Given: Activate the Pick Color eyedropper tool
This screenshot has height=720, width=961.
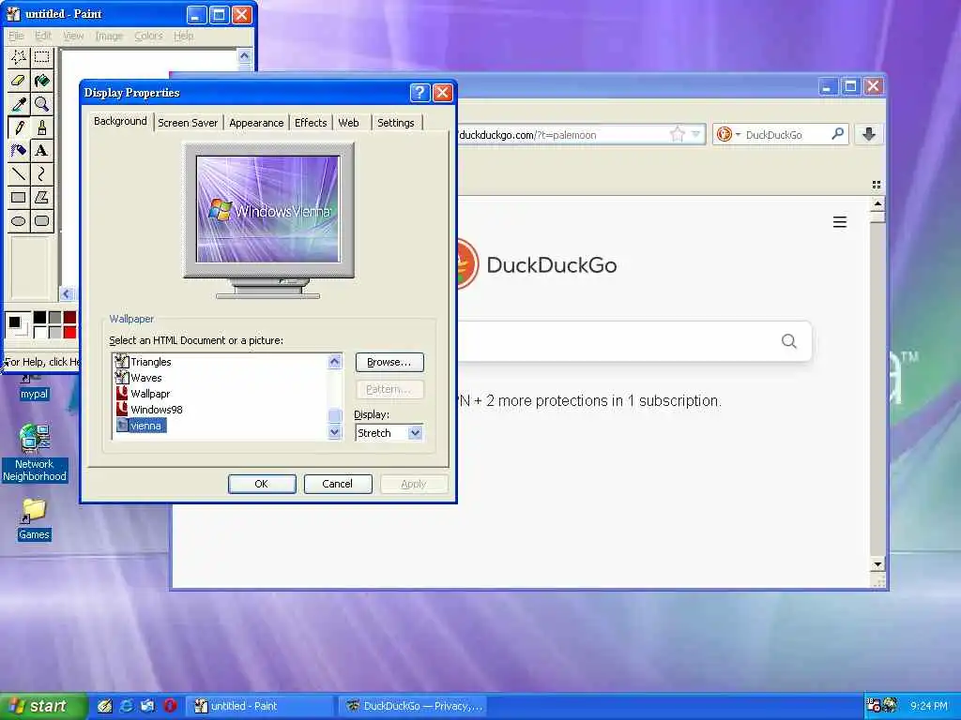Looking at the screenshot, I should tap(19, 103).
